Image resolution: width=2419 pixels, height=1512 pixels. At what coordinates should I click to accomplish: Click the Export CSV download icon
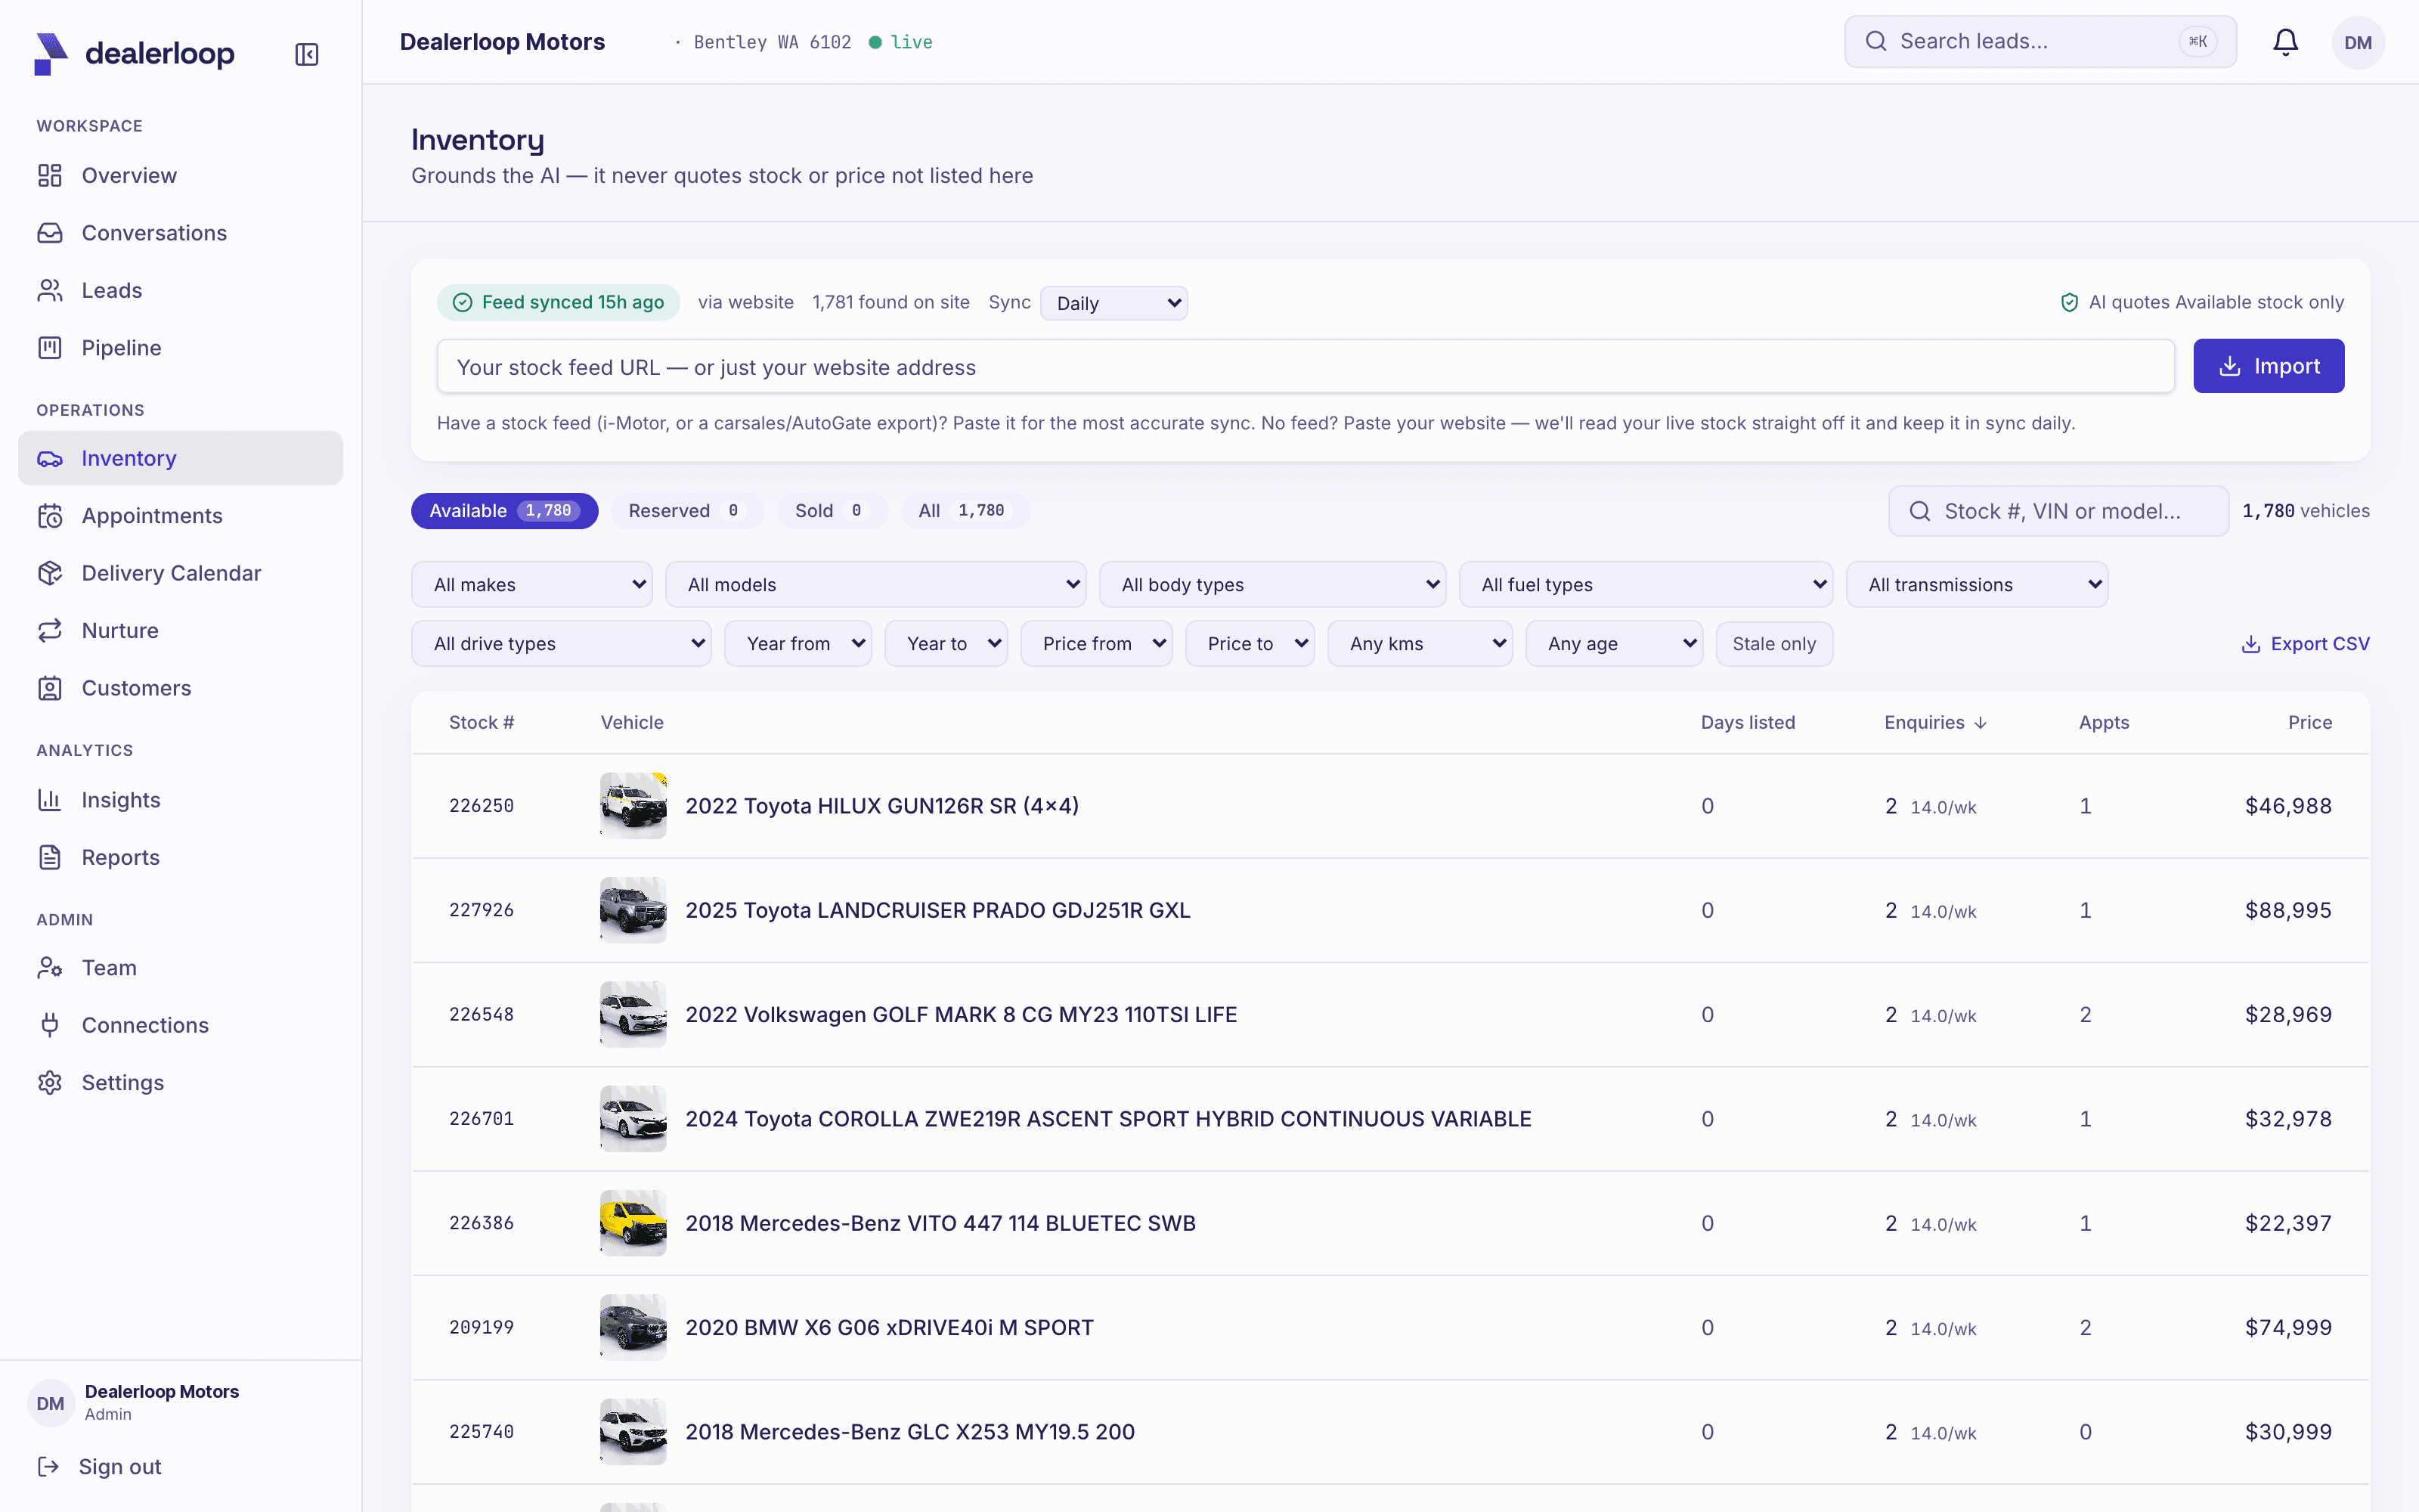coord(2251,644)
